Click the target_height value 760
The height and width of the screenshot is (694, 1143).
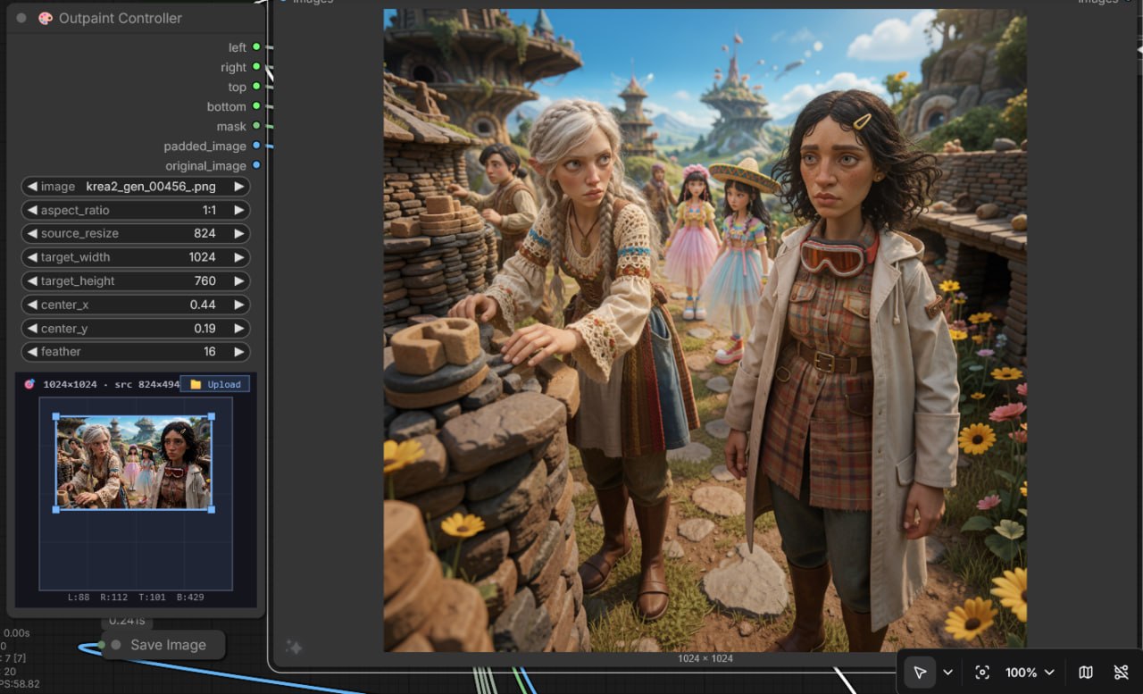point(204,280)
